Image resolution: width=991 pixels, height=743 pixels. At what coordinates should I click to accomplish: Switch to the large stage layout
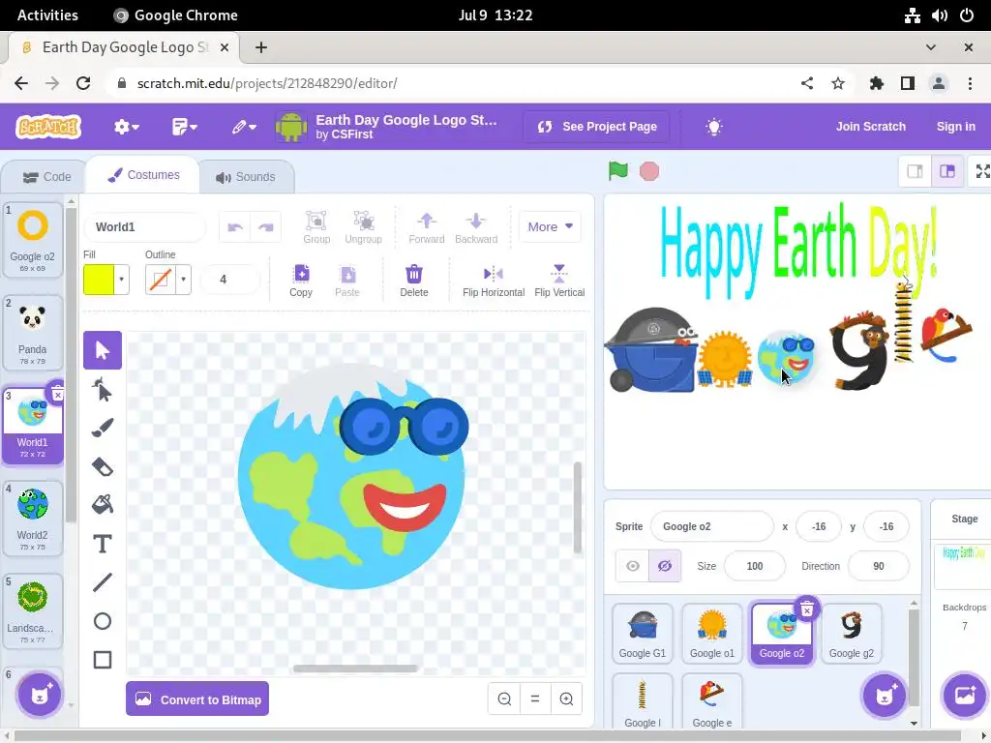click(946, 171)
